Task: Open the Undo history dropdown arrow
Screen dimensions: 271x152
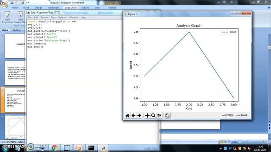Action: pos(19,3)
